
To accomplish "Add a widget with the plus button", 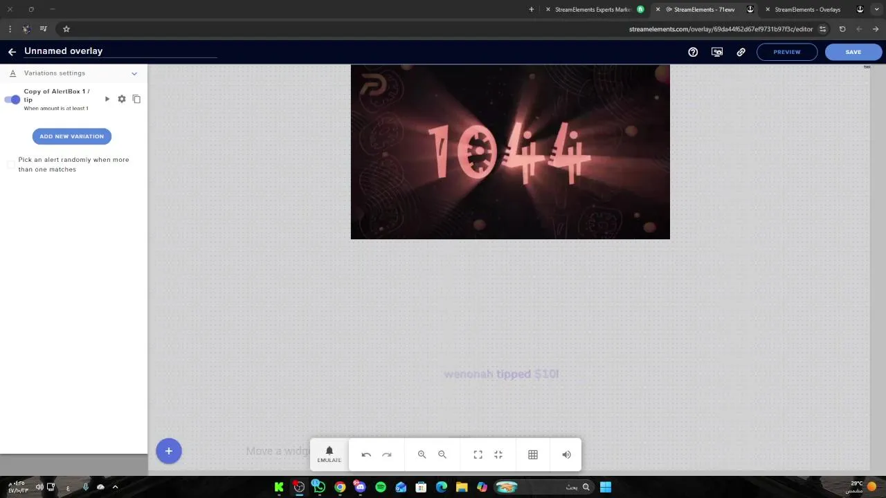I will (x=168, y=451).
